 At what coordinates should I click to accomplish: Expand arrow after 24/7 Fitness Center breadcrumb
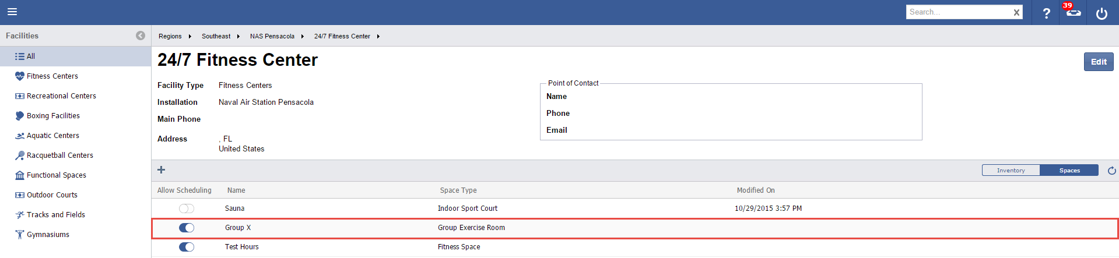[x=378, y=36]
